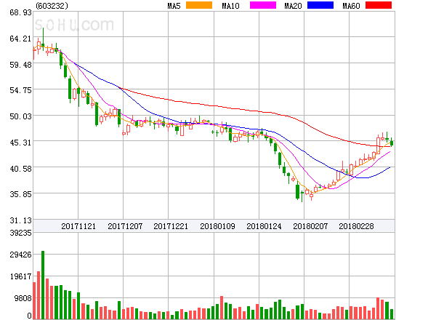Click the red MA60 legend swatch
The height and width of the screenshot is (320, 436).
379,5
